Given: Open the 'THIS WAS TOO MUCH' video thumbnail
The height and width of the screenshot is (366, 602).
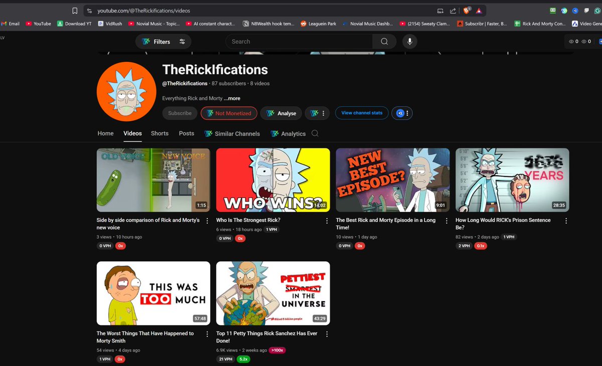Looking at the screenshot, I should point(153,293).
